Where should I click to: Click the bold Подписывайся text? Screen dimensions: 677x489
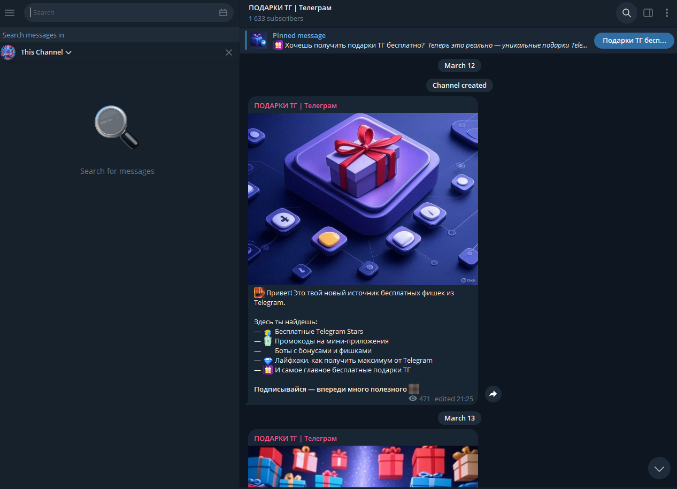pos(330,389)
